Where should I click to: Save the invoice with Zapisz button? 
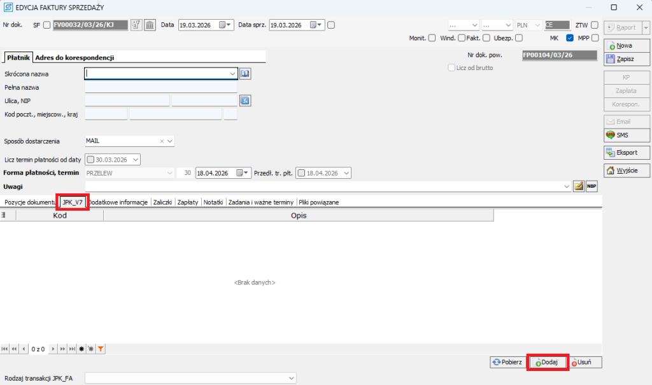618,59
